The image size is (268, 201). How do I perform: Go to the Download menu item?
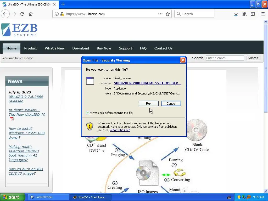pyautogui.click(x=81, y=48)
